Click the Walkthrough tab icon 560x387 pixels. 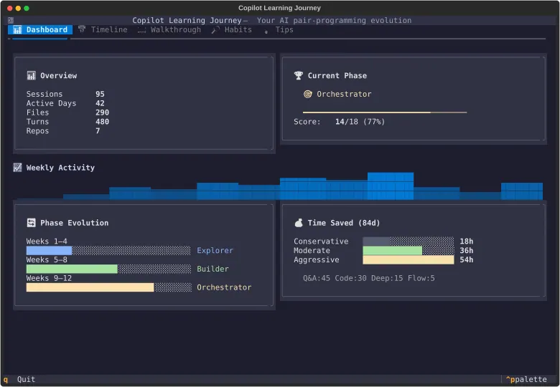point(141,30)
